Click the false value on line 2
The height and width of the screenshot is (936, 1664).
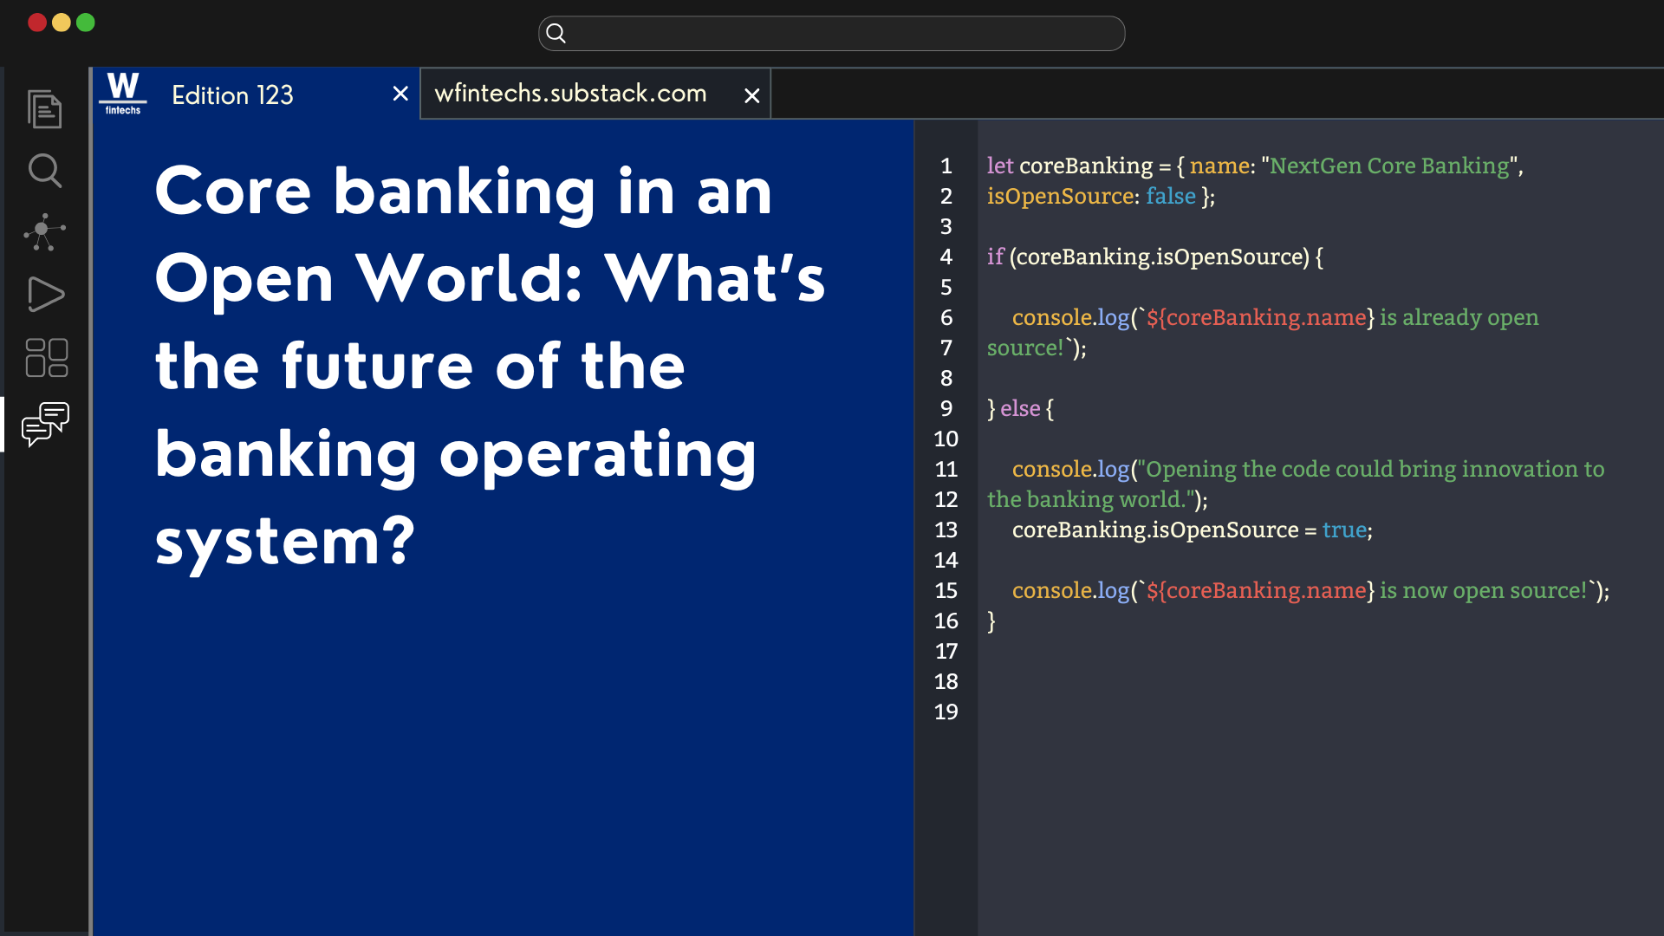(x=1171, y=197)
